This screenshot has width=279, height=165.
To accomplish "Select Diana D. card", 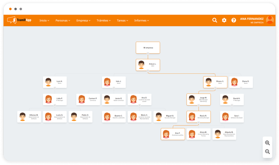I will [x=241, y=82].
